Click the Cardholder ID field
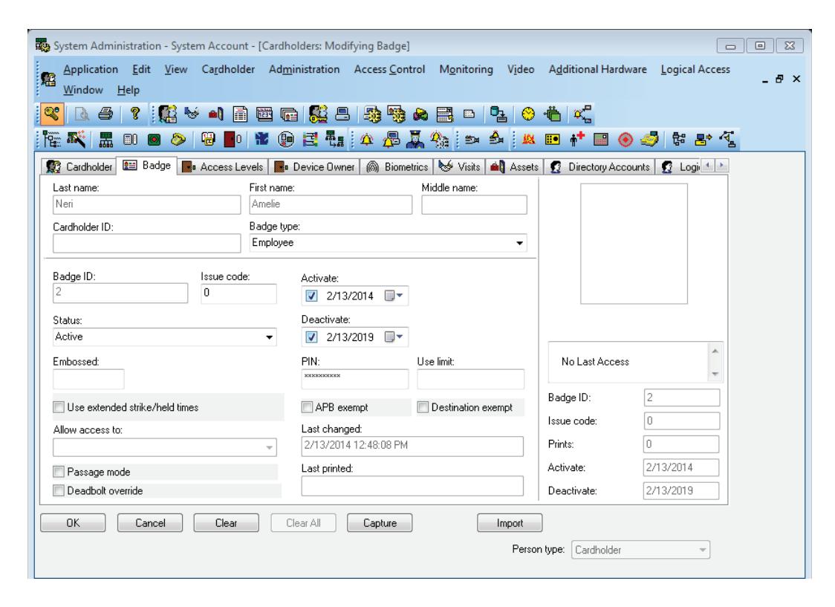This screenshot has width=835, height=607. pos(146,244)
